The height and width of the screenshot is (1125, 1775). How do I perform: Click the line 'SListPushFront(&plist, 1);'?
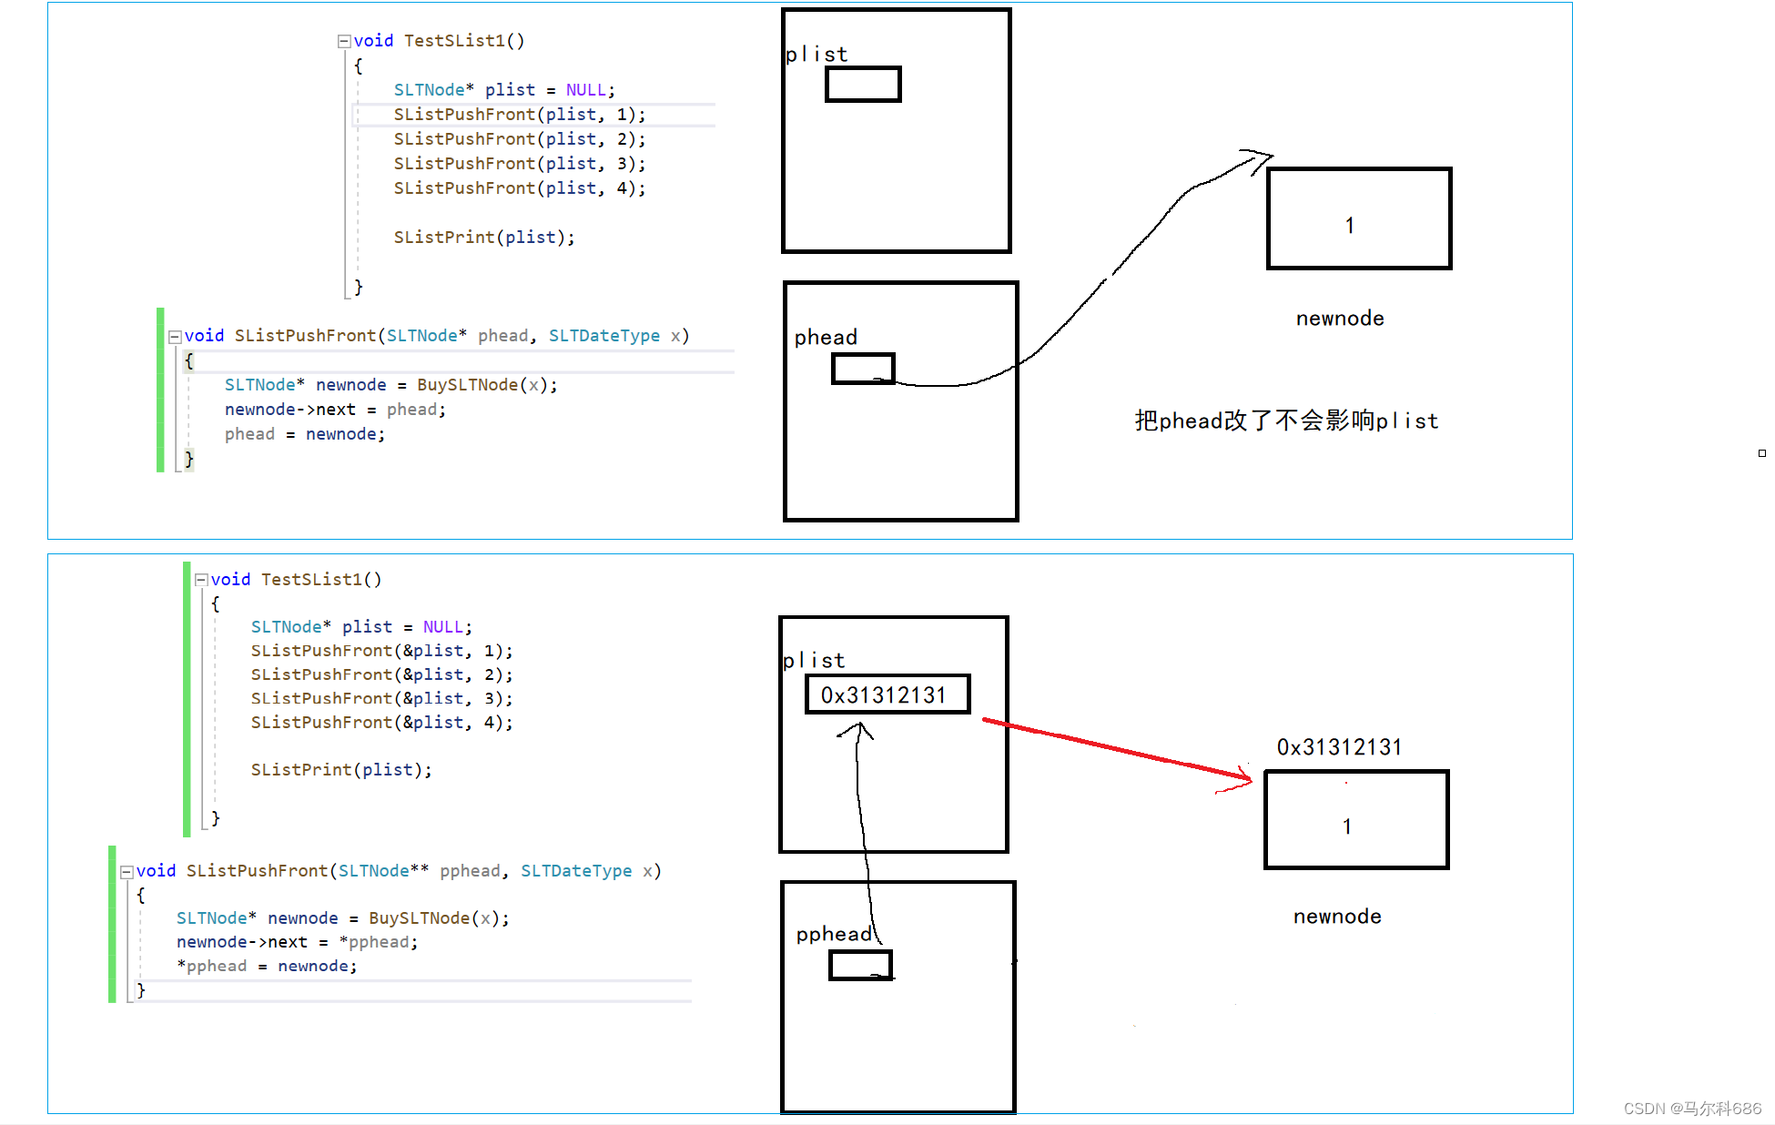click(382, 651)
